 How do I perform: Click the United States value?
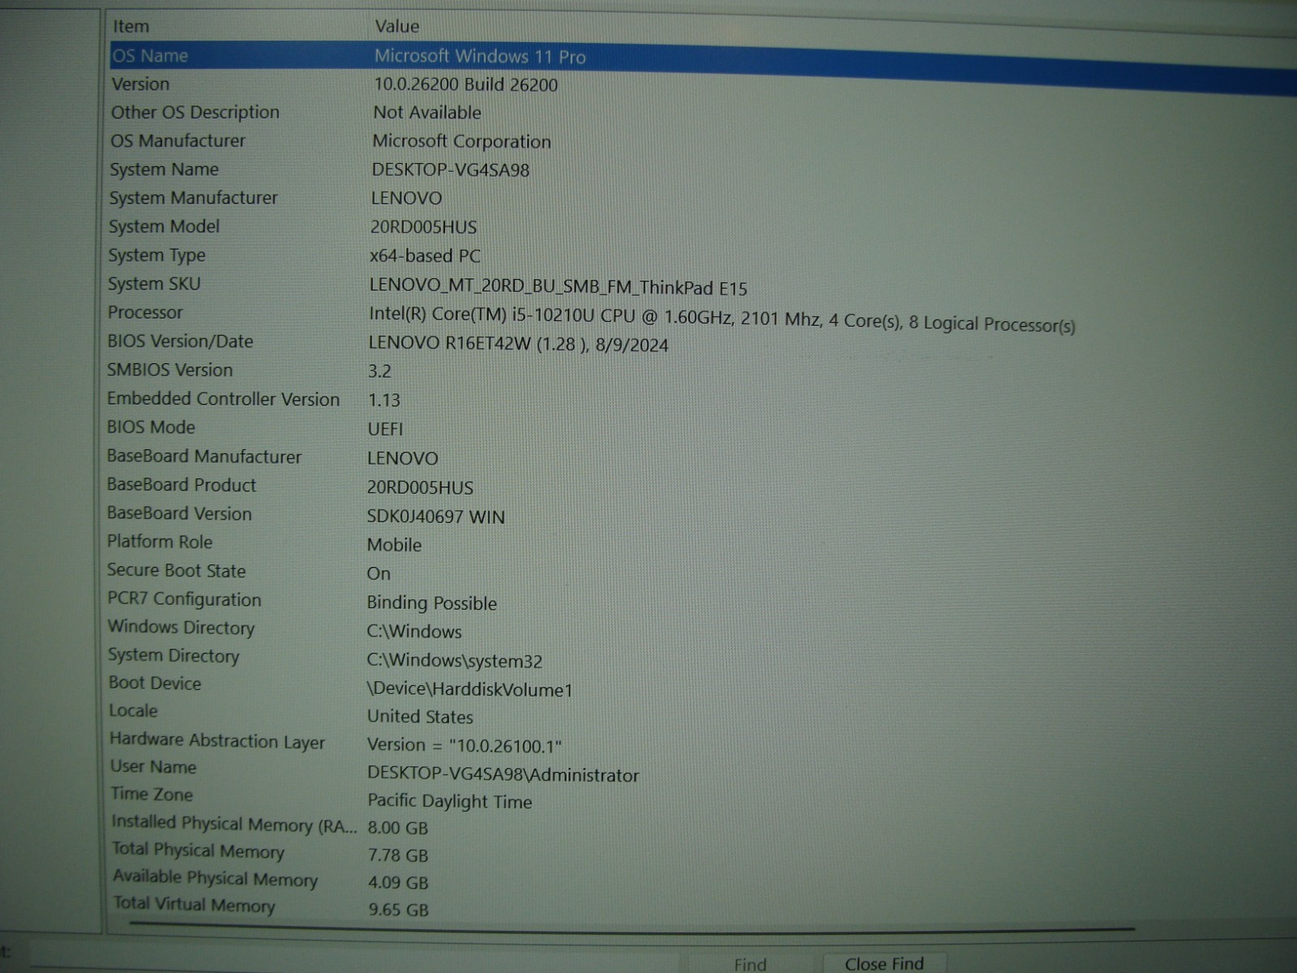click(420, 717)
